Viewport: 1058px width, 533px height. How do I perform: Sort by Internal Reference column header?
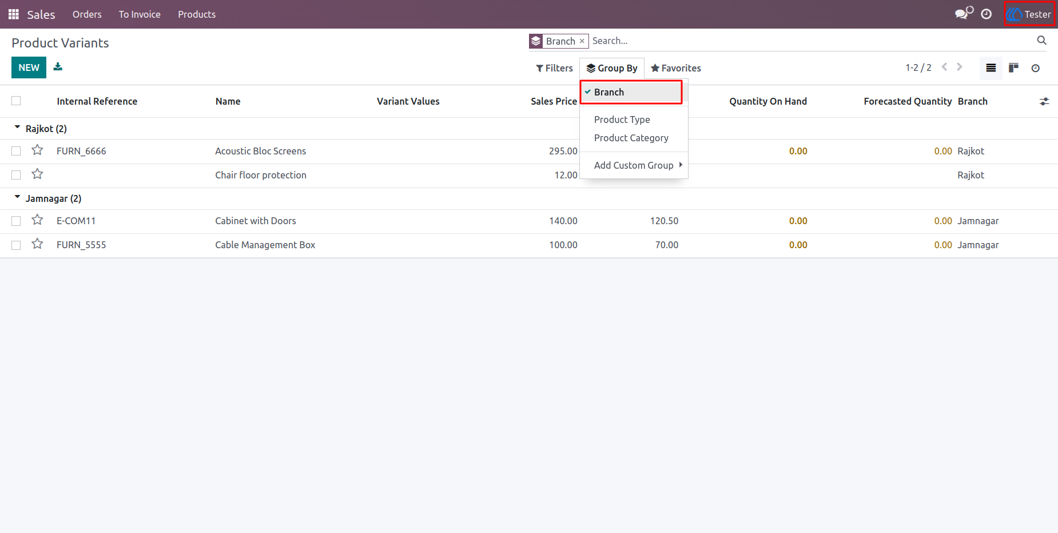(x=97, y=101)
